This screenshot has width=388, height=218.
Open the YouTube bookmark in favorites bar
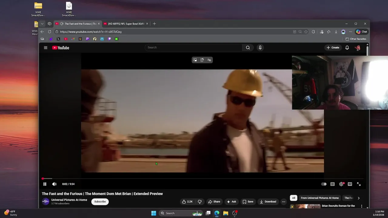point(65,39)
